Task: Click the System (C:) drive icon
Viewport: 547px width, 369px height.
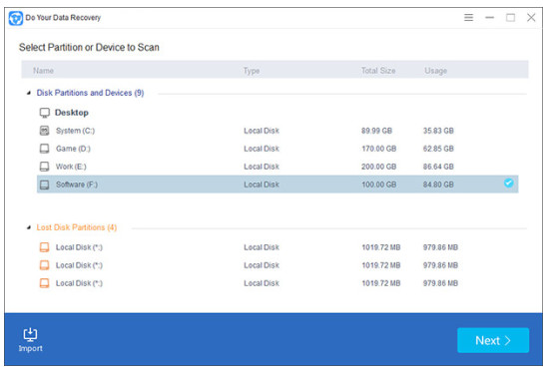Action: pos(44,131)
